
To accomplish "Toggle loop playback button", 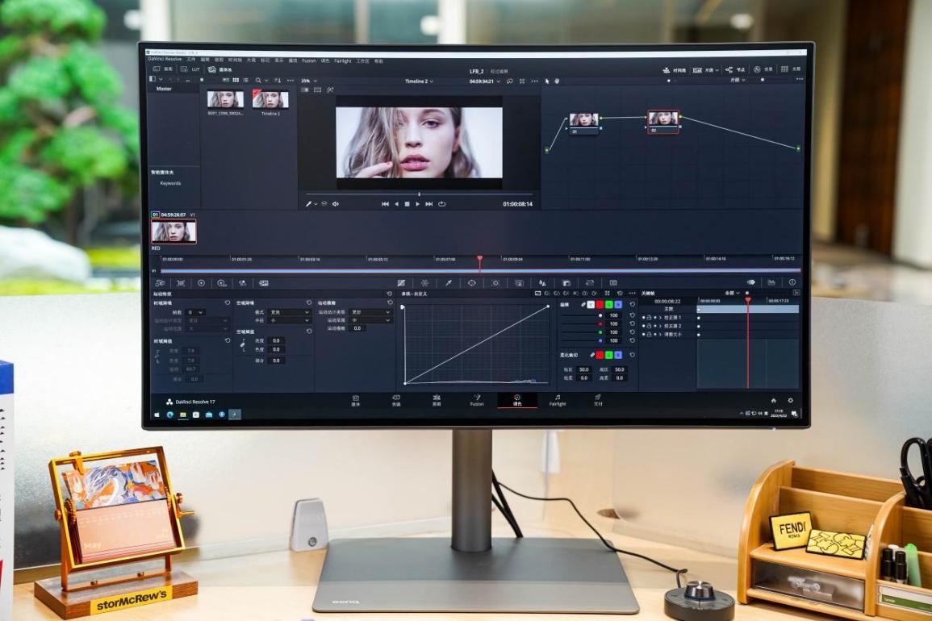I will tap(441, 204).
